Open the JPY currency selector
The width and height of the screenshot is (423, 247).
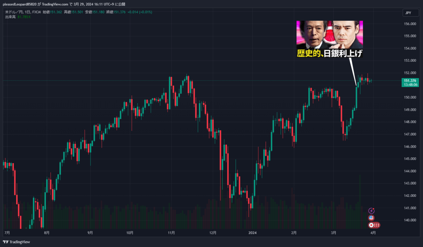pos(409,13)
